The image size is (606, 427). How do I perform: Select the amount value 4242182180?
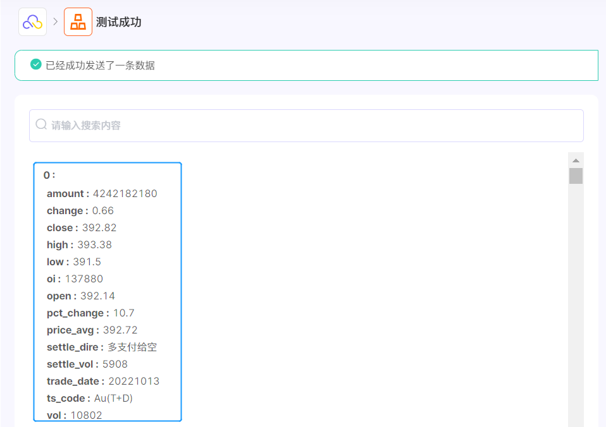125,193
